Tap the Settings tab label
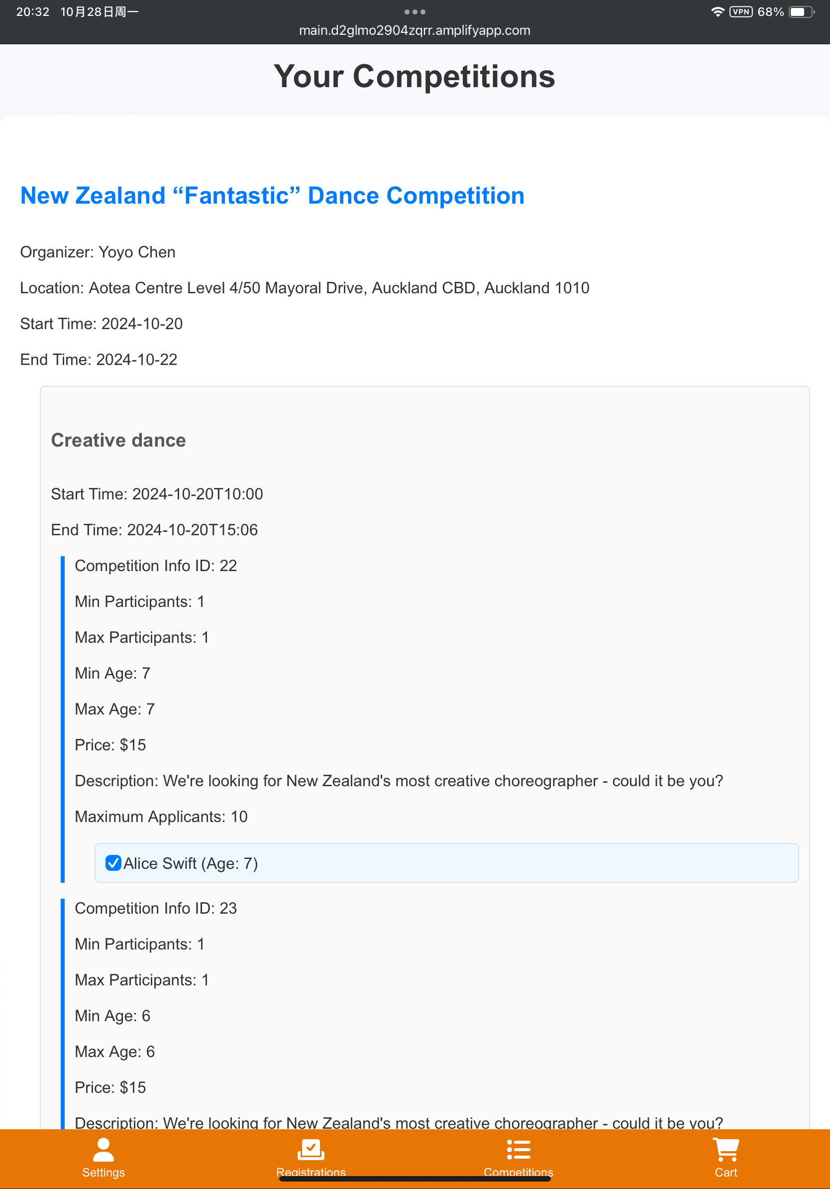Image resolution: width=830 pixels, height=1189 pixels. (x=104, y=1173)
